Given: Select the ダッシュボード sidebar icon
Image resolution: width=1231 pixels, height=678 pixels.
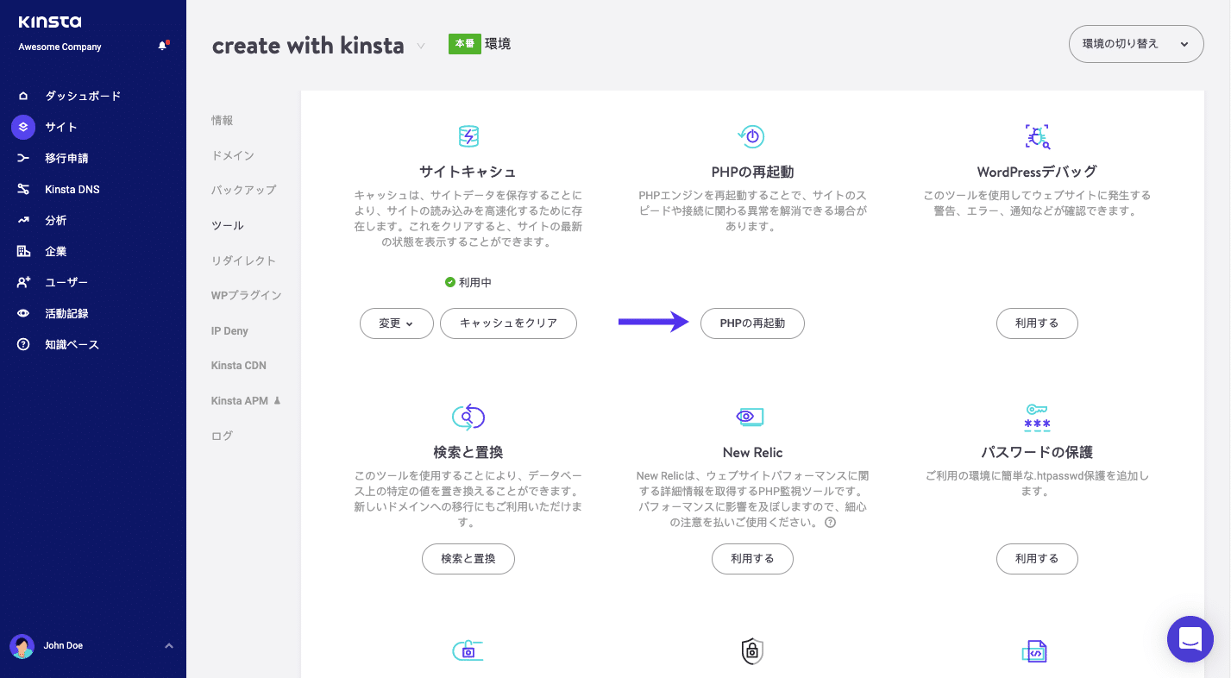Looking at the screenshot, I should point(23,96).
